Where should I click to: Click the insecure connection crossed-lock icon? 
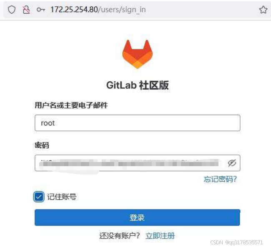(x=26, y=10)
